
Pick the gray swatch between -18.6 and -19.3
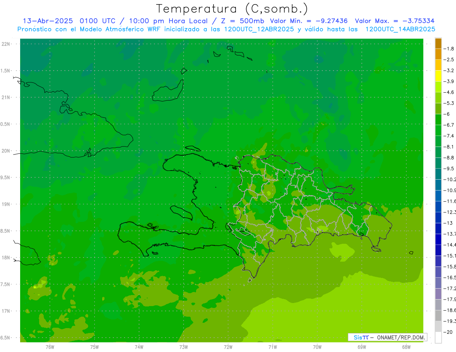[438, 316]
